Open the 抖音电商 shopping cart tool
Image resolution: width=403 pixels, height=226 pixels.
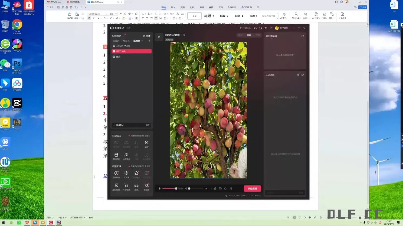[126, 186]
